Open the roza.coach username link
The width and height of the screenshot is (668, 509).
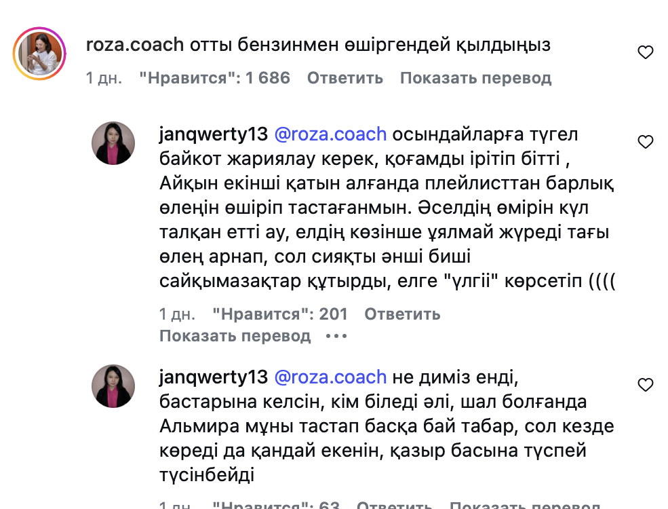pyautogui.click(x=136, y=45)
